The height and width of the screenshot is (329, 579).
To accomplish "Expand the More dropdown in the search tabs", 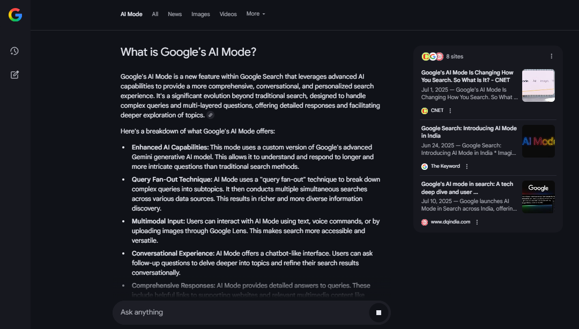I will 256,13.
